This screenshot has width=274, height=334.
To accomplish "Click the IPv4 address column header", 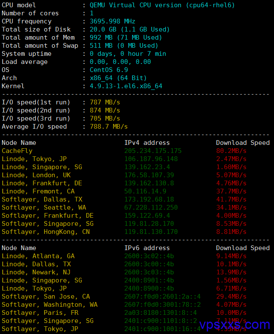I will pyautogui.click(x=147, y=143).
